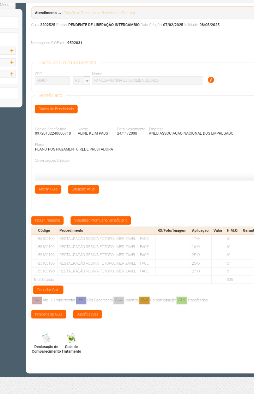Expand the middle plus item in sidebar
254x394 pixels.
click(x=12, y=63)
